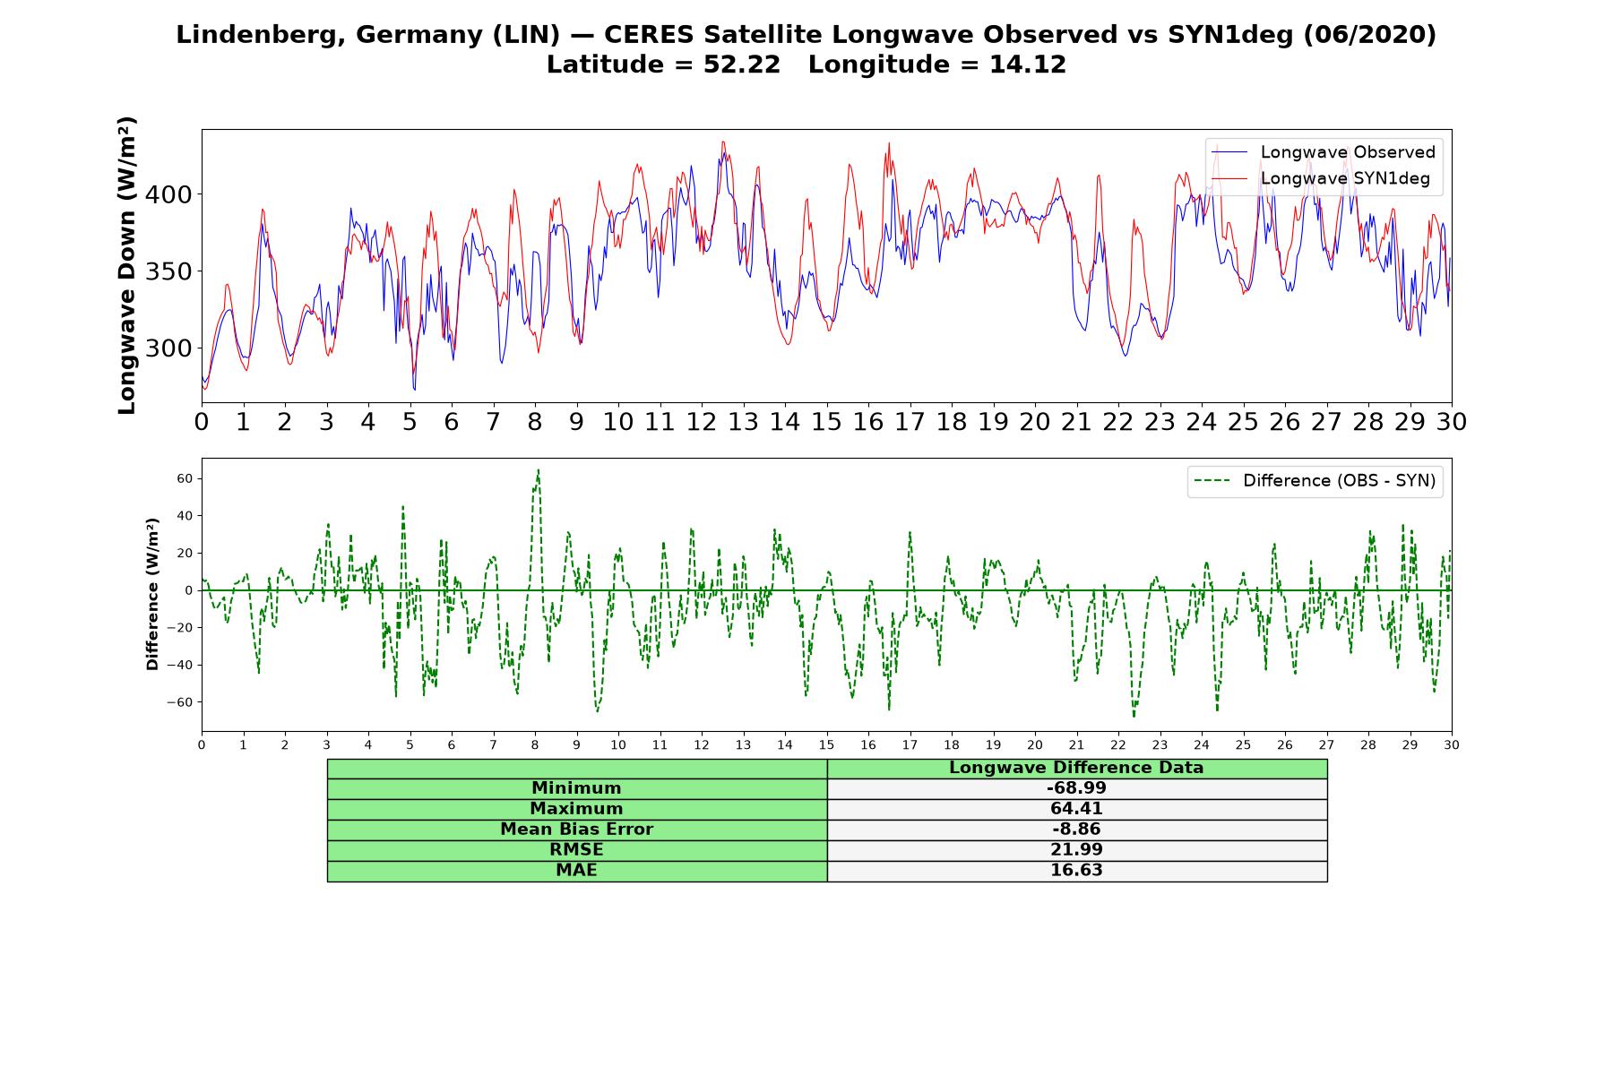Click the Longwave Difference Data table header
This screenshot has height=1075, width=1613.
pos(1076,768)
